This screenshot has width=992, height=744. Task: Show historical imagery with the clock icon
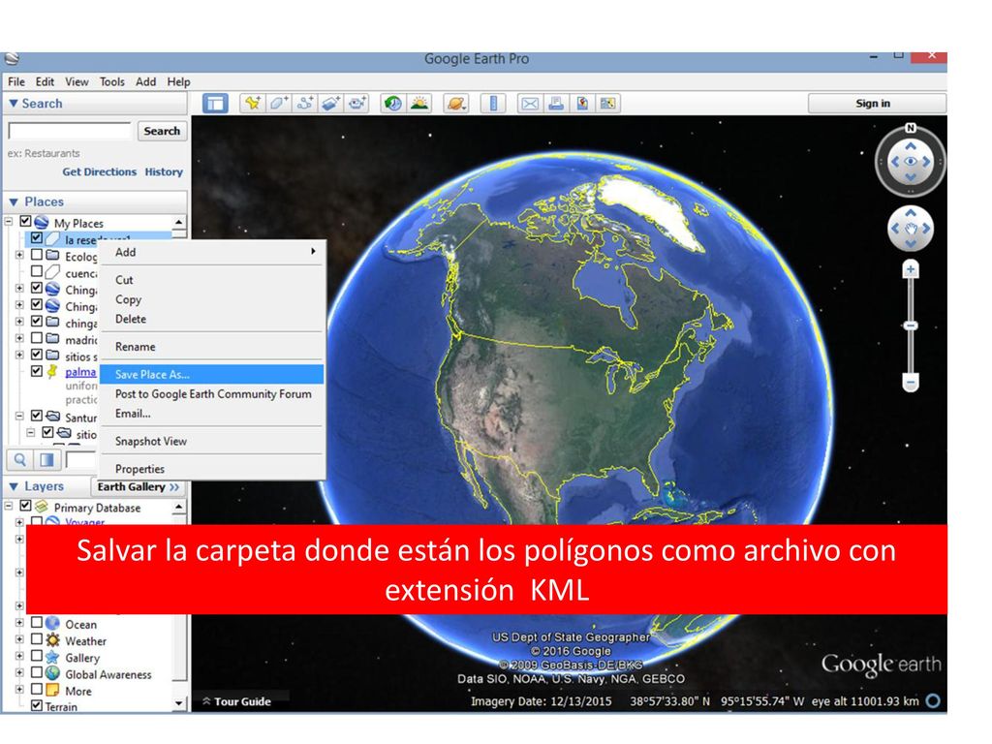[393, 103]
